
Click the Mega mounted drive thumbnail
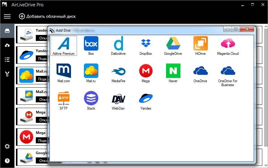coord(26,117)
